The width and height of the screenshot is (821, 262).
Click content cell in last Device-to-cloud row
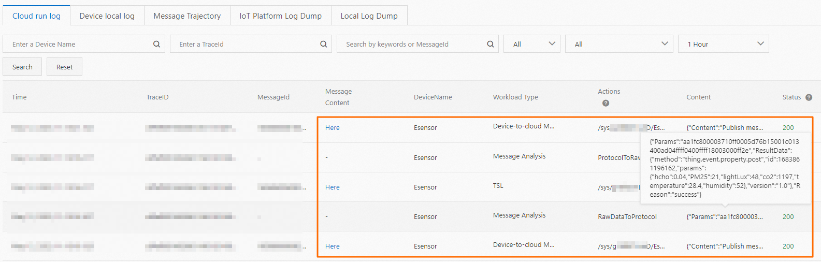[725, 246]
